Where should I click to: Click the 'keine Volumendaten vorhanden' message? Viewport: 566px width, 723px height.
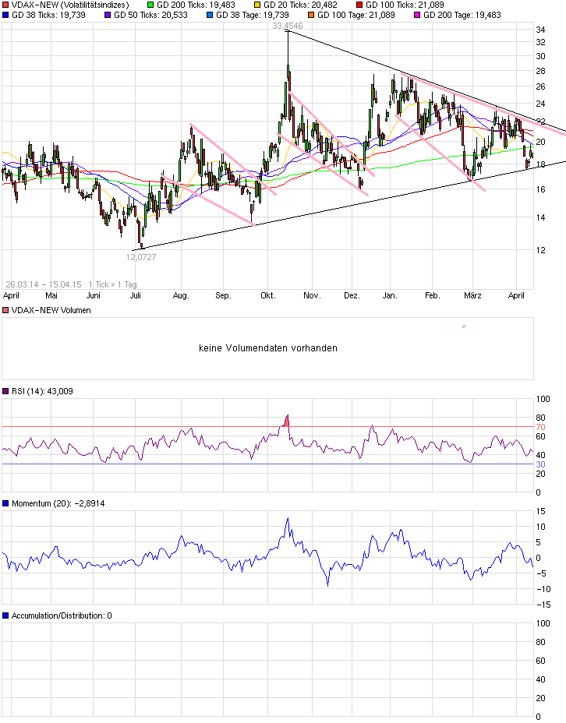268,348
